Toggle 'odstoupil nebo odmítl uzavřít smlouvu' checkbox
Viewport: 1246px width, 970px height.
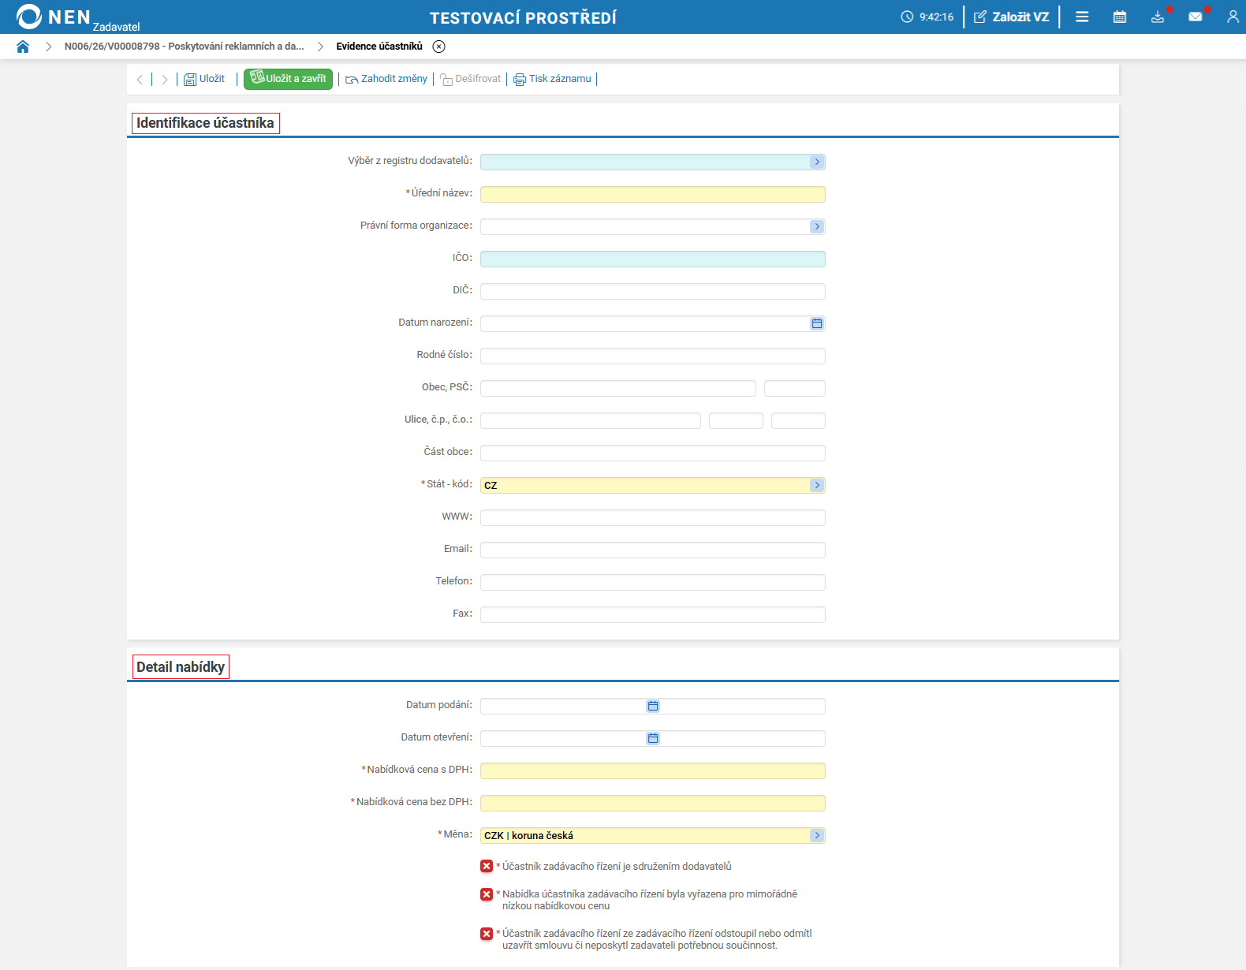487,933
